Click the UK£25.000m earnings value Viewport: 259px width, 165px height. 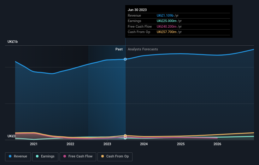(x=167, y=21)
